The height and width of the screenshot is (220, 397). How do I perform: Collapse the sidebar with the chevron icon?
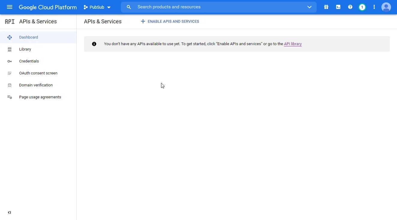pyautogui.click(x=9, y=213)
